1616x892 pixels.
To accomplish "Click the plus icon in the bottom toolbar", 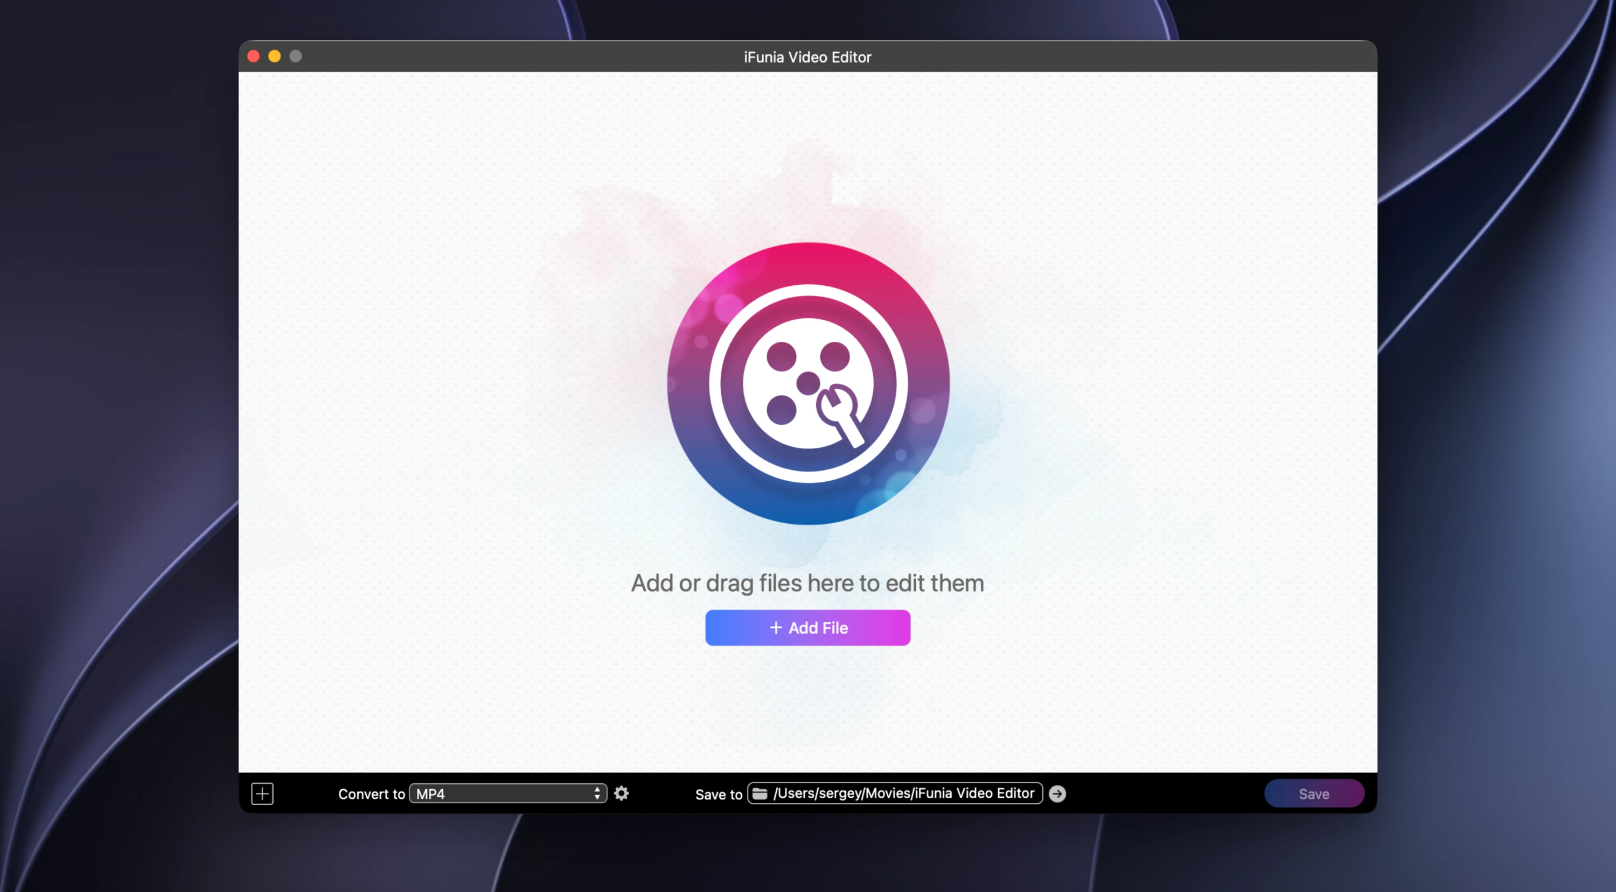I will [262, 793].
